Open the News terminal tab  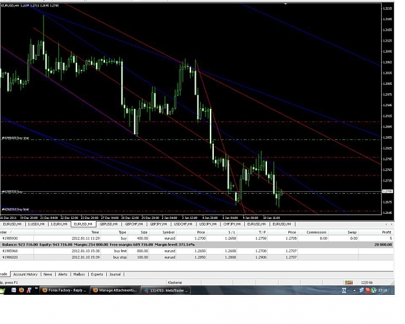48,274
